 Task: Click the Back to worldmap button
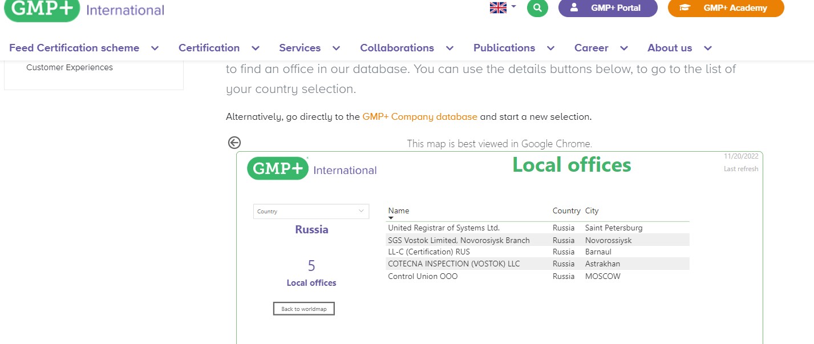(x=304, y=309)
